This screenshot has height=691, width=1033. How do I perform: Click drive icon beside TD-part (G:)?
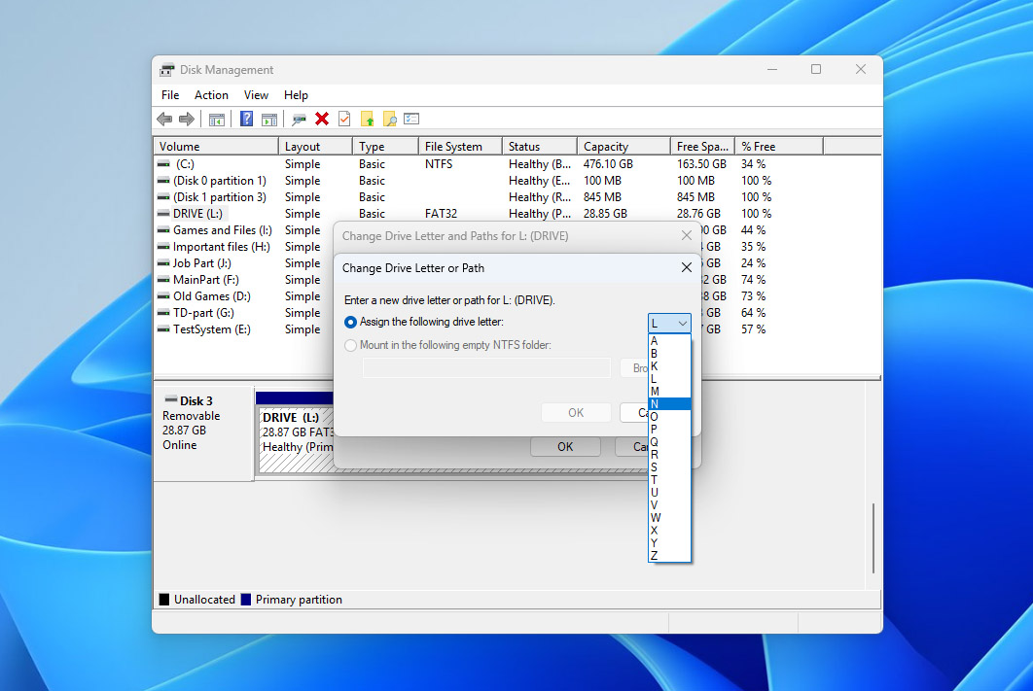click(x=163, y=313)
